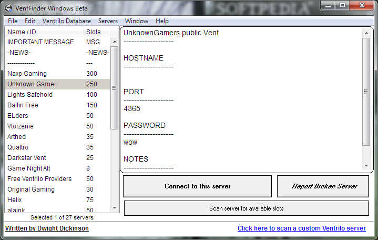Image resolution: width=378 pixels, height=240 pixels.
Task: Select the Vtorzenie server
Action: click(57, 126)
